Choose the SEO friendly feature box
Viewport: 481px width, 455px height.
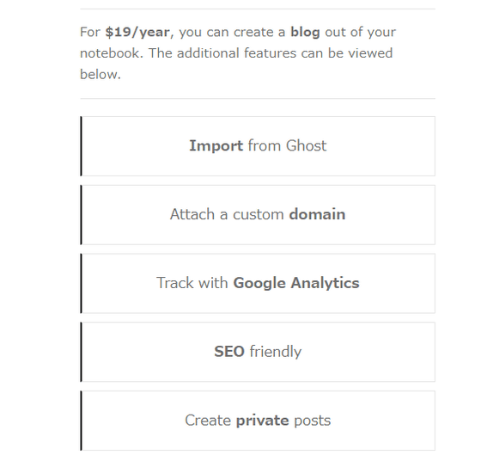tap(258, 352)
